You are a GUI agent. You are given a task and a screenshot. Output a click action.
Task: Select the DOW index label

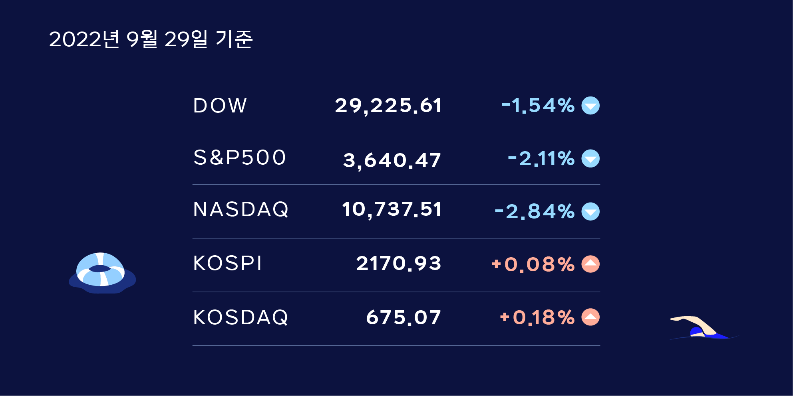[220, 106]
